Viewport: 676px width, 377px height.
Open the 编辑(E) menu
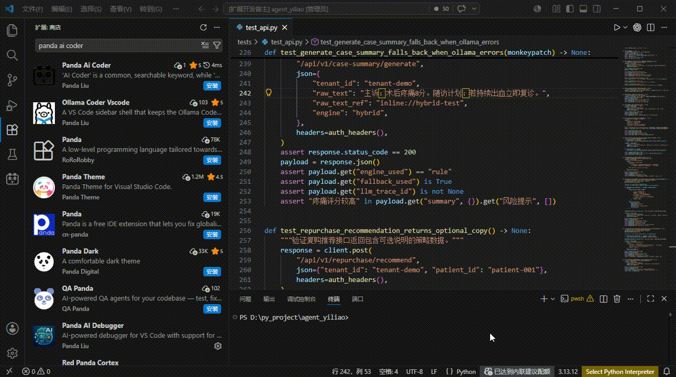click(x=62, y=9)
